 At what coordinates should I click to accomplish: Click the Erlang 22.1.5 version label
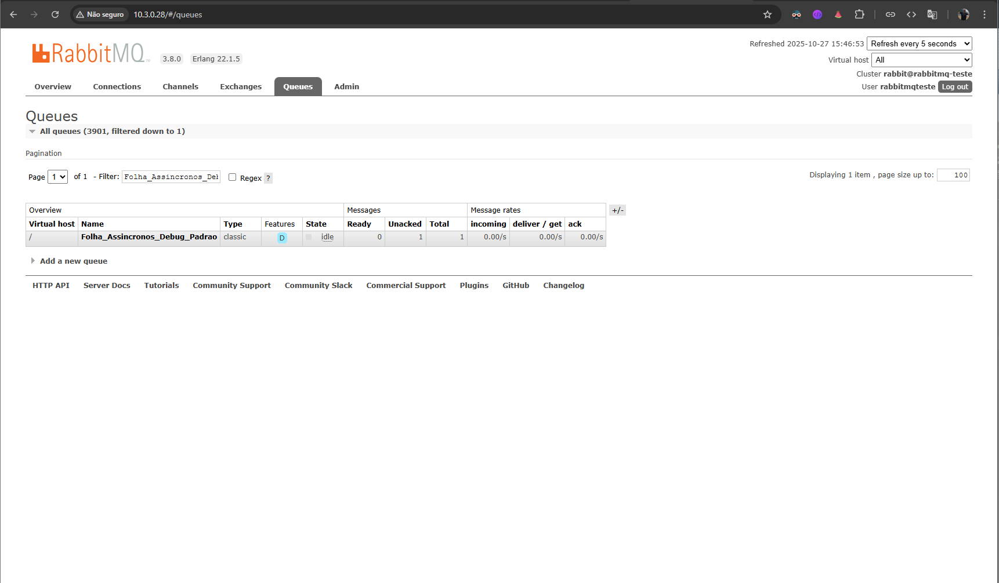[216, 59]
